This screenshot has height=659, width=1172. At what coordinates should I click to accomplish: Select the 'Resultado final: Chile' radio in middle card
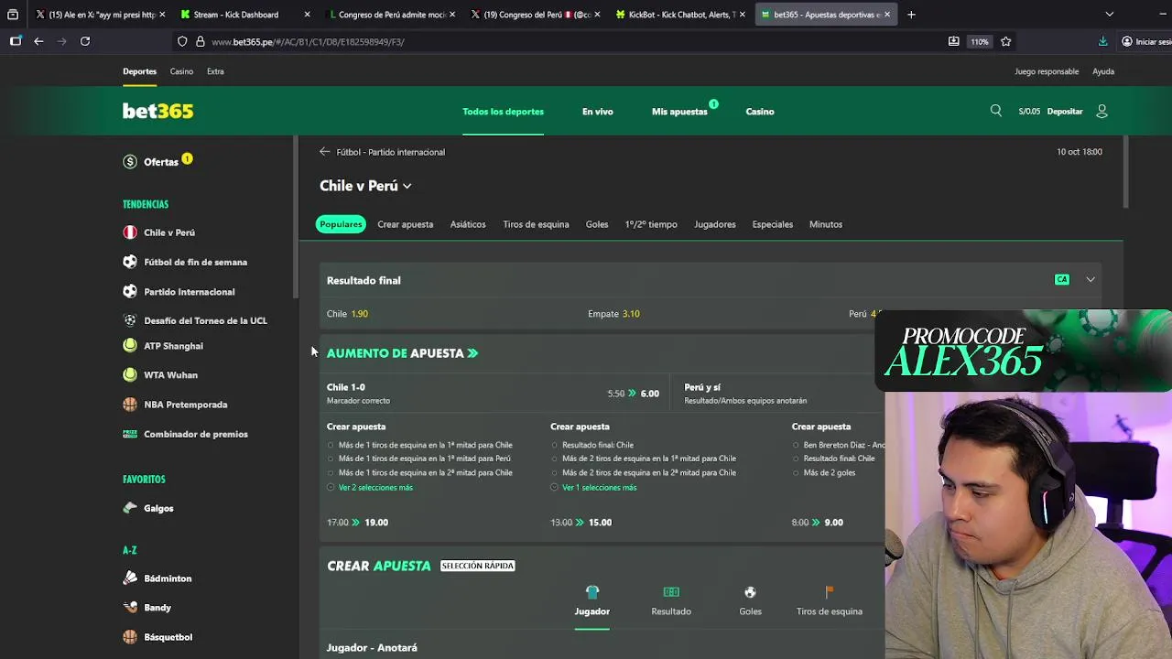554,445
